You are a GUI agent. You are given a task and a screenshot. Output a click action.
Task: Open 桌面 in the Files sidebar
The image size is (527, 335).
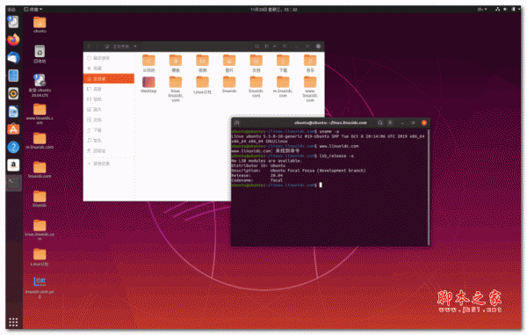coord(109,89)
